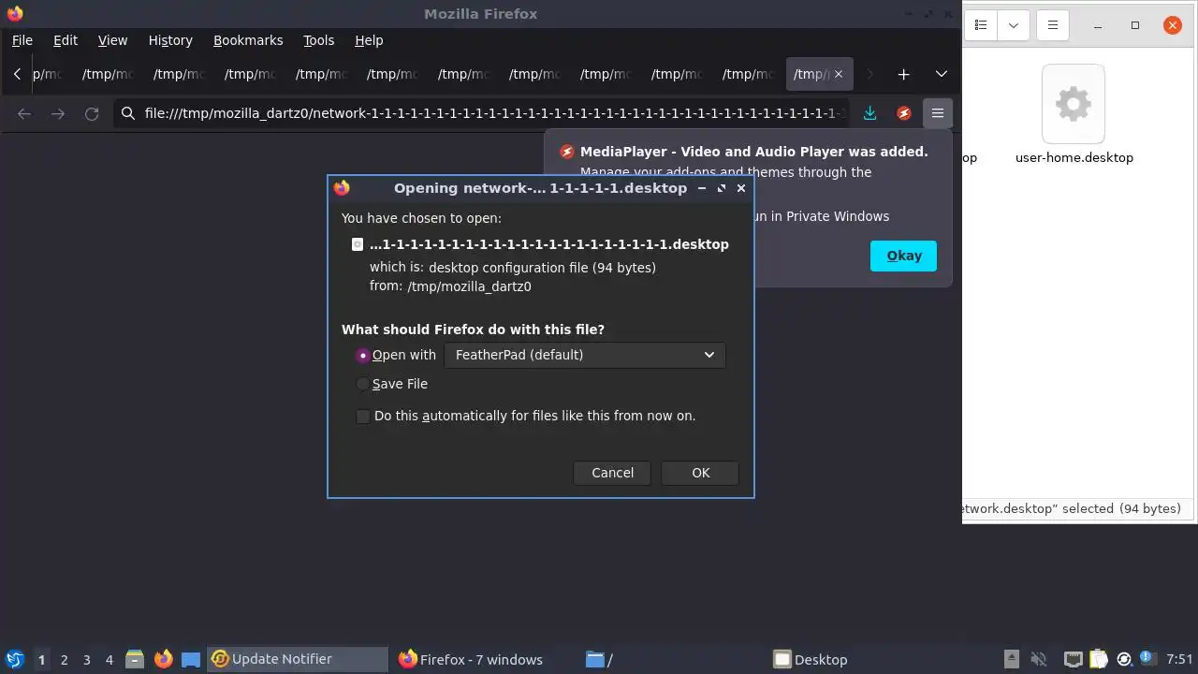
Task: Open the file manager's hamburger menu
Action: (x=1052, y=25)
